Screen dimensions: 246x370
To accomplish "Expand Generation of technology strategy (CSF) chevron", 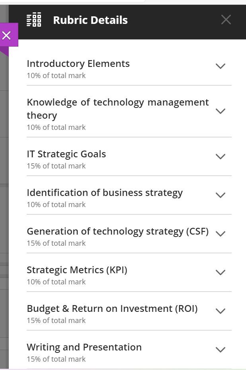I will [221, 234].
